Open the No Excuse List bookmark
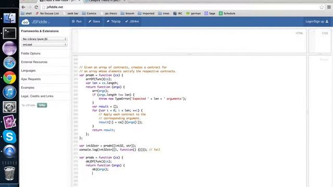Image resolution: width=333 pixels, height=187 pixels. (x=47, y=14)
